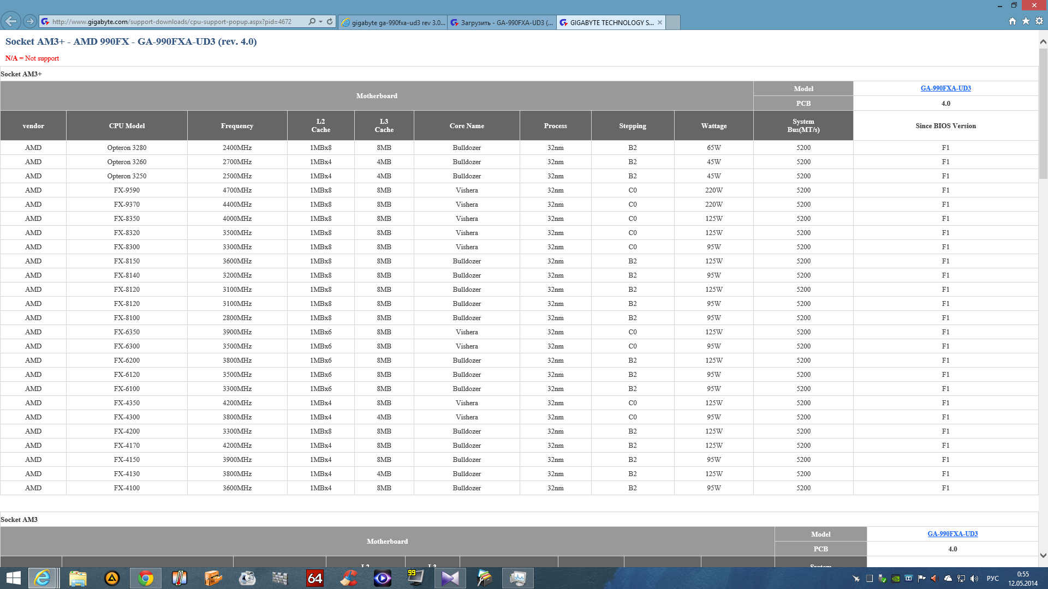Click the Windows Start button
Image resolution: width=1048 pixels, height=589 pixels.
pos(14,578)
